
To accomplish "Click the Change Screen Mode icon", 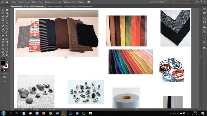I will pyautogui.click(x=5, y=77).
